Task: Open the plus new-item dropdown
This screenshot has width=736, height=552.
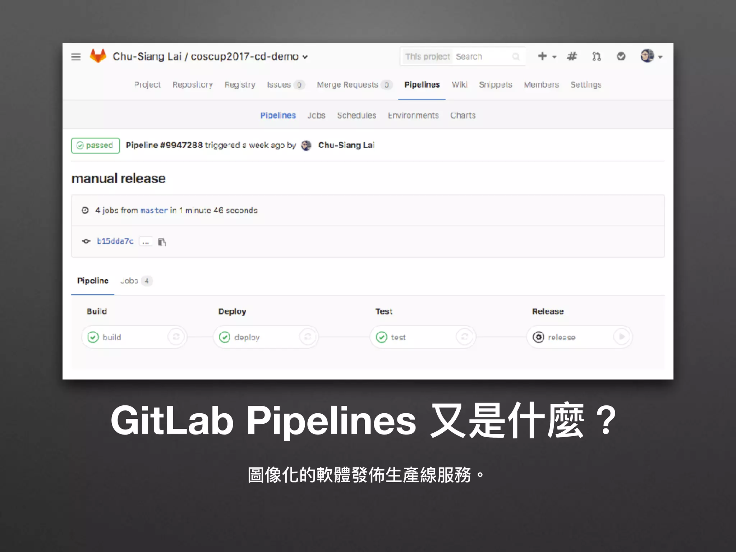Action: [547, 56]
